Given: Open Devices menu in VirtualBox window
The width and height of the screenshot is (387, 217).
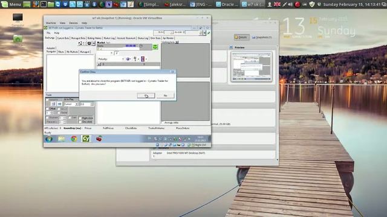Looking at the screenshot, I should click(x=73, y=23).
